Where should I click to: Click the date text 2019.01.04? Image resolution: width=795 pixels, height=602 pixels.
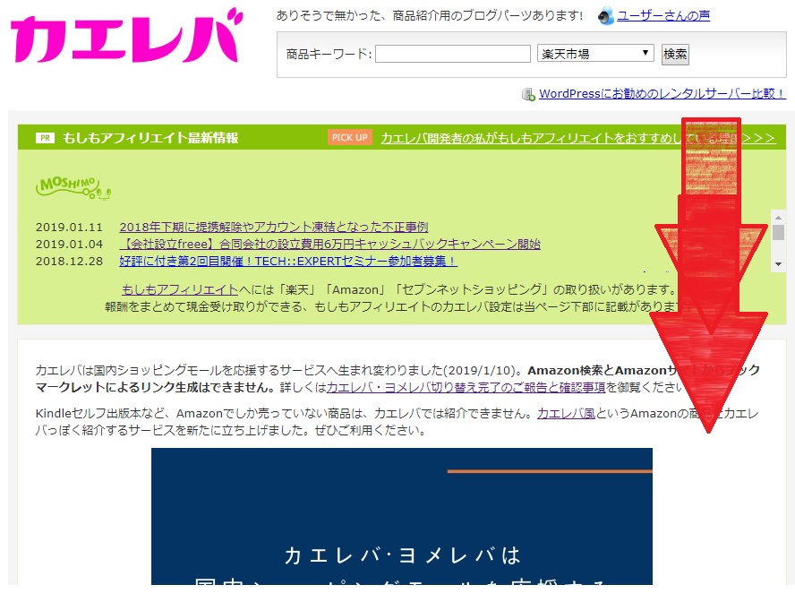coord(69,245)
